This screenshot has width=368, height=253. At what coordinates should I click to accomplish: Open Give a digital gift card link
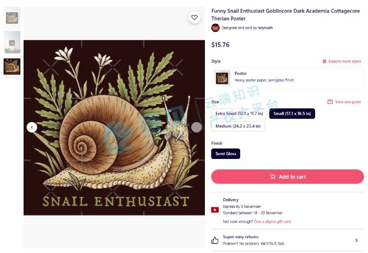pos(273,222)
